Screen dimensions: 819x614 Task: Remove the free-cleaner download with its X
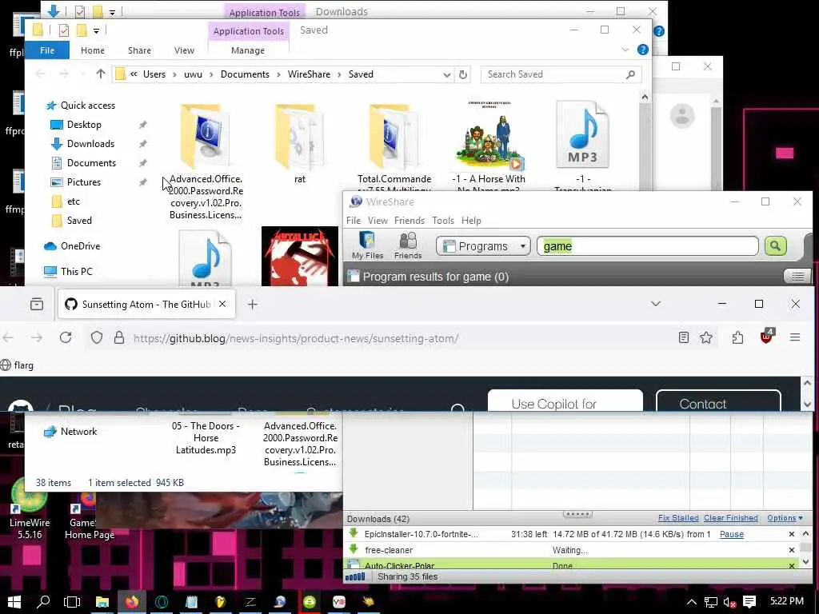(x=791, y=550)
